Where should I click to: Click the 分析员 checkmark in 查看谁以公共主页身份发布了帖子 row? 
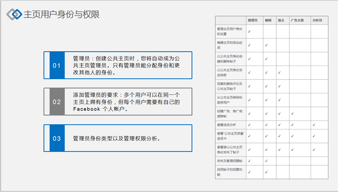pos(314,150)
